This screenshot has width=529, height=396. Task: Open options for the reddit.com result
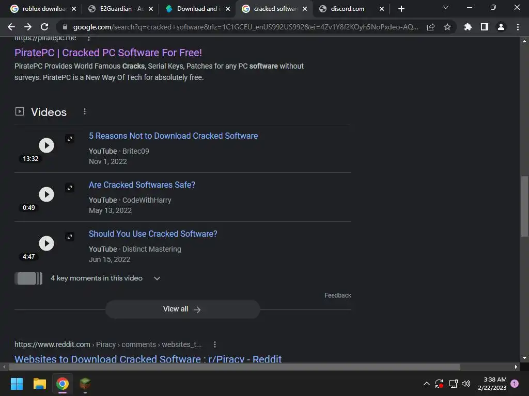tap(214, 344)
